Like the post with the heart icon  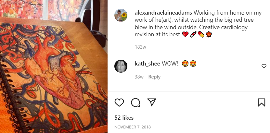(119, 103)
